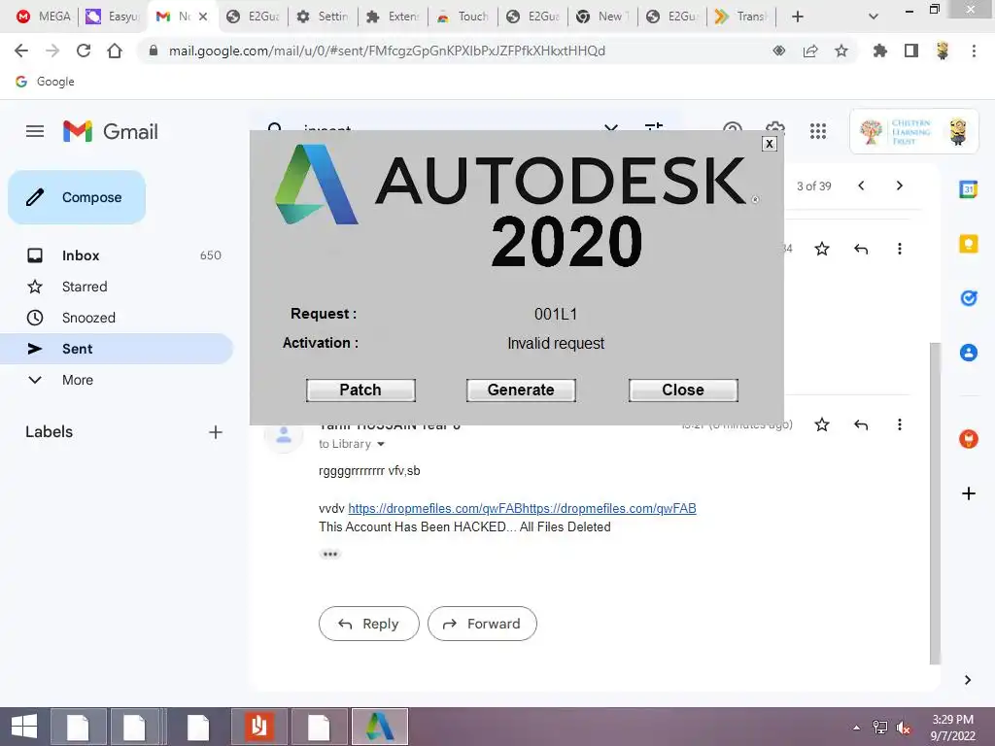Forward the email
Image resolution: width=995 pixels, height=746 pixels.
(x=482, y=624)
